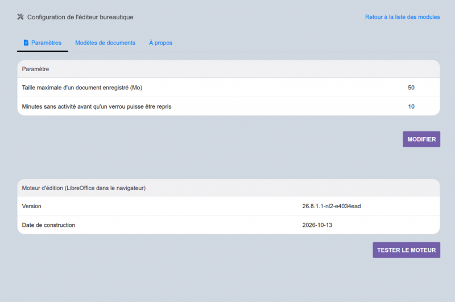Click the Version row label

tap(32, 206)
